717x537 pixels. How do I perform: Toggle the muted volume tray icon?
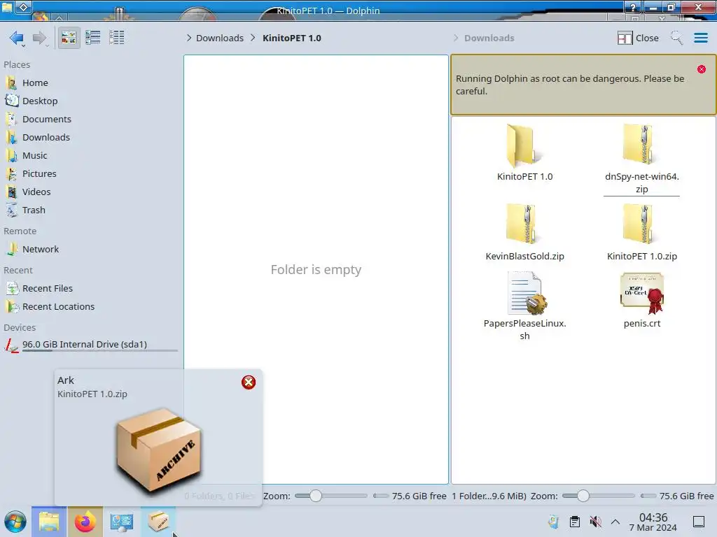tap(595, 522)
